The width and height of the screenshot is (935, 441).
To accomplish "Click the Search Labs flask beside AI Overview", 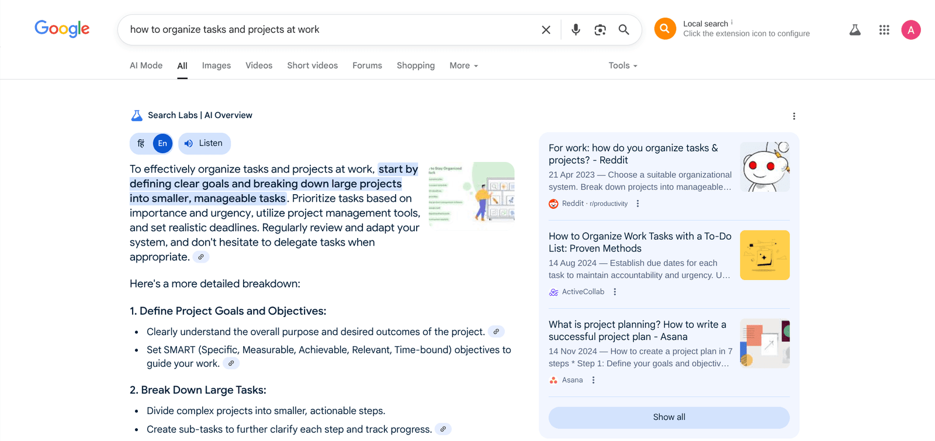I will coord(137,115).
